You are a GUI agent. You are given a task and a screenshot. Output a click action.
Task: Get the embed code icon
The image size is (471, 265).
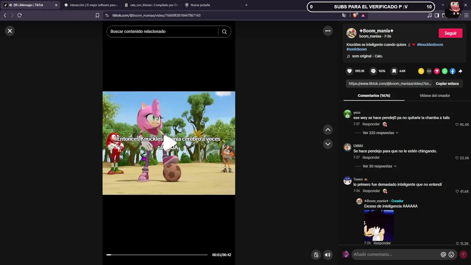tap(429, 71)
